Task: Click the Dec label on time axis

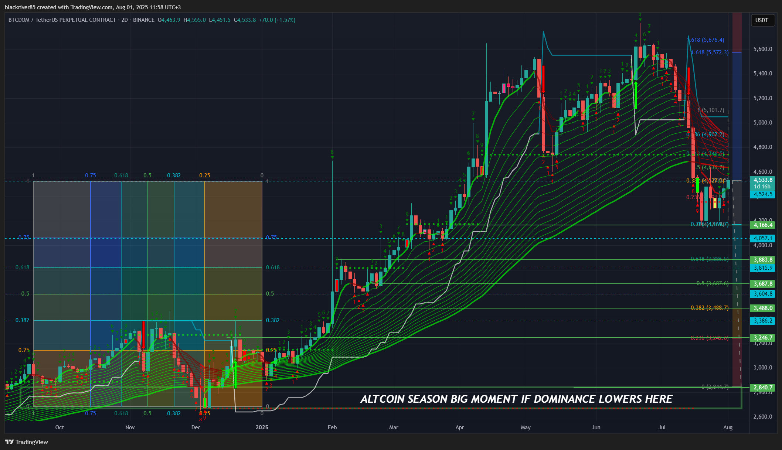Action: 196,427
